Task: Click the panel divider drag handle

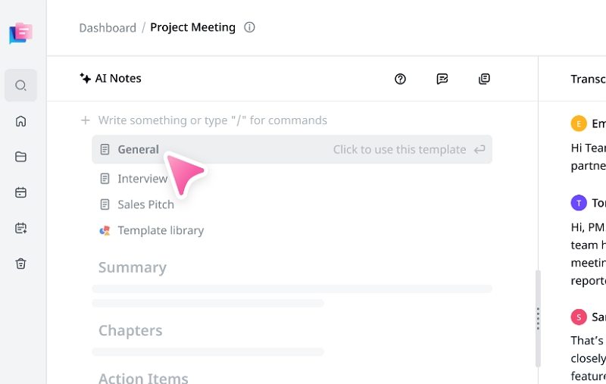Action: (538, 318)
